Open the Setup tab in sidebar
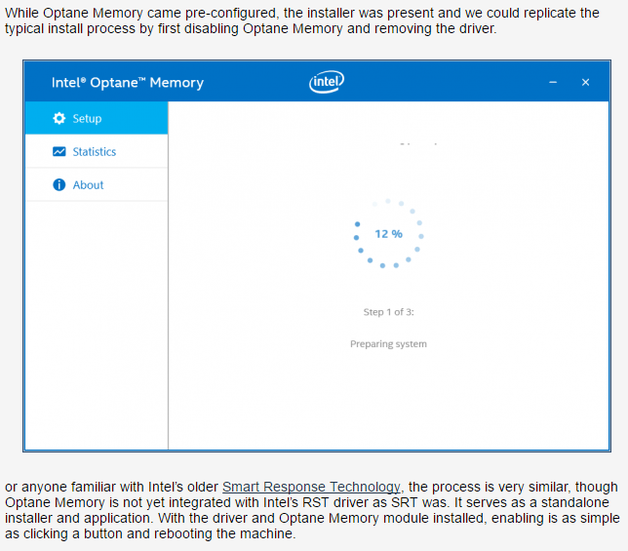 (x=97, y=118)
